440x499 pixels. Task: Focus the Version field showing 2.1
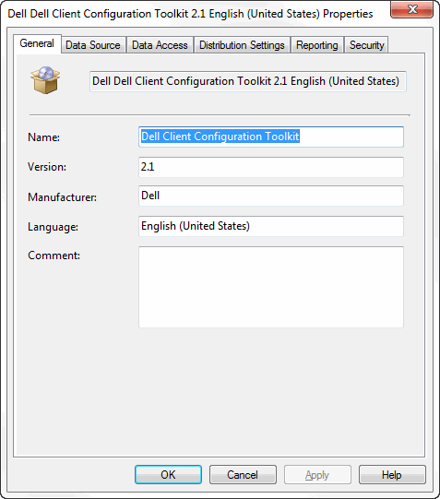[271, 167]
